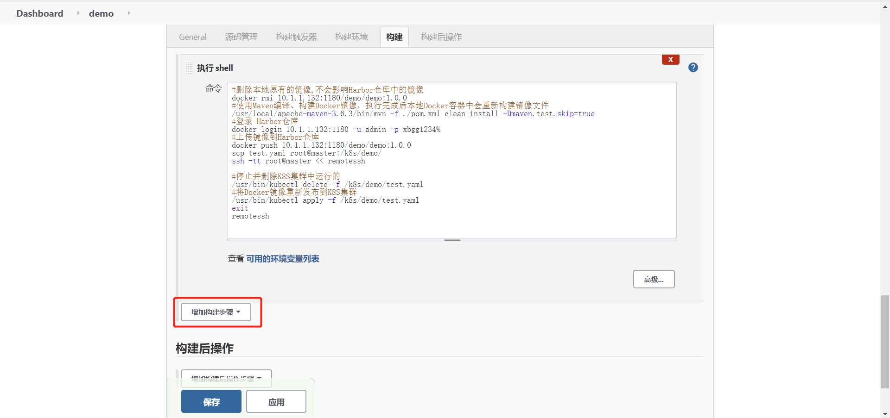Click the 保存 button
This screenshot has height=418, width=890.
point(211,401)
